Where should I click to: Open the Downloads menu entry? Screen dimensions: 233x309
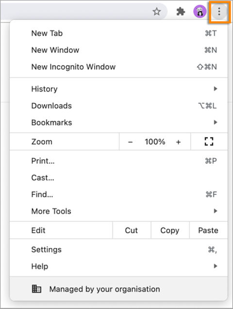pyautogui.click(x=118, y=106)
